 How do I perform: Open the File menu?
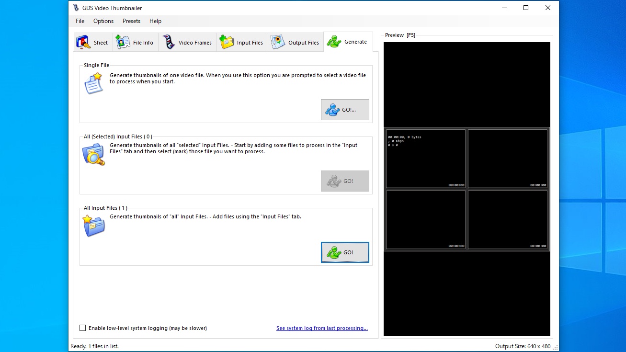point(80,21)
